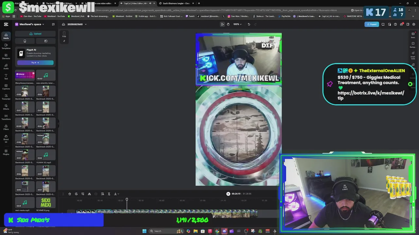This screenshot has height=235, width=419.
Task: Select the YUHHH X2.mp3 audio item
Action: tap(46, 155)
